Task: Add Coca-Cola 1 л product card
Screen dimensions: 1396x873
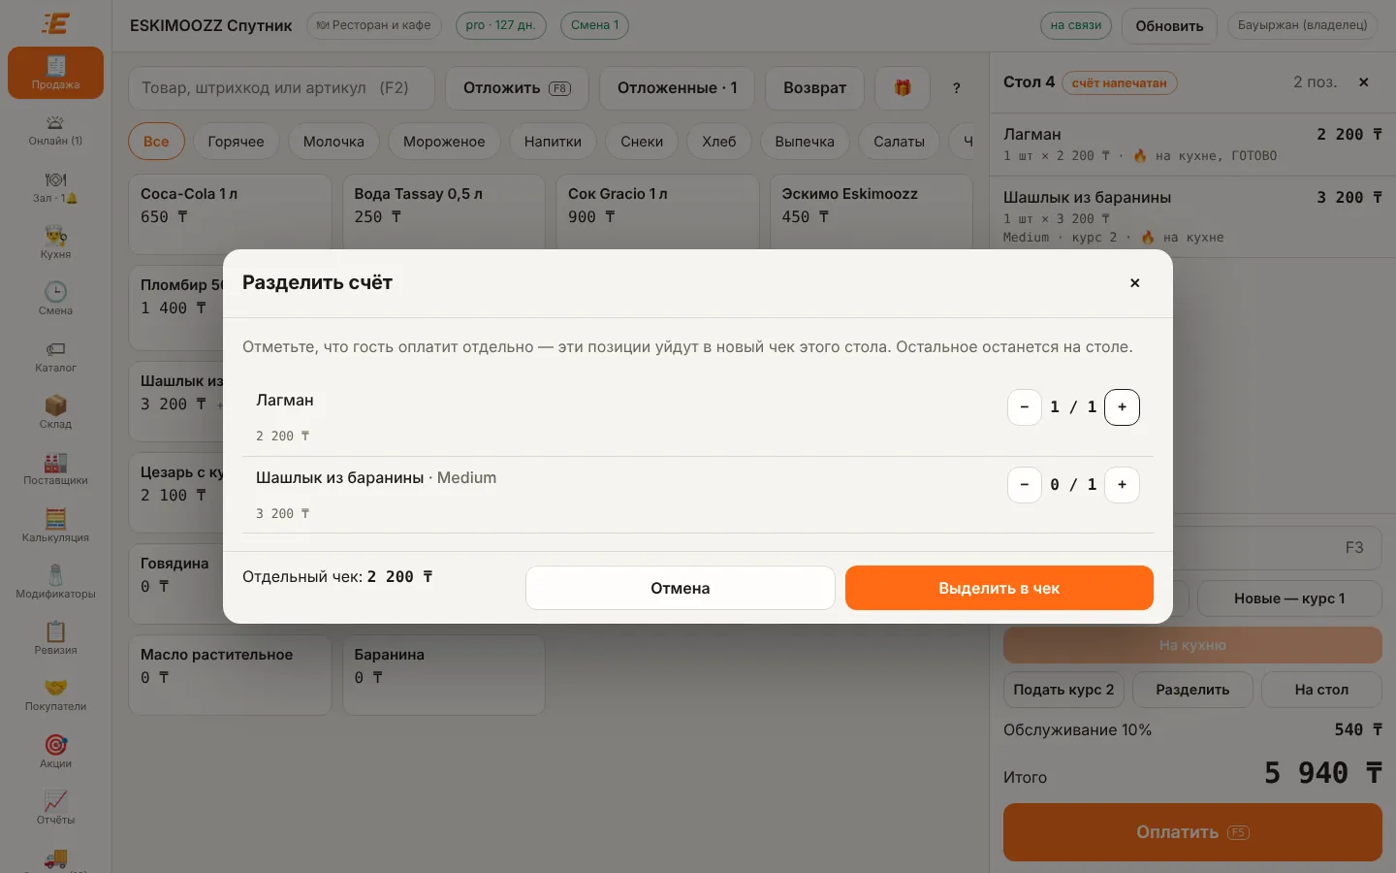Action: coord(230,214)
